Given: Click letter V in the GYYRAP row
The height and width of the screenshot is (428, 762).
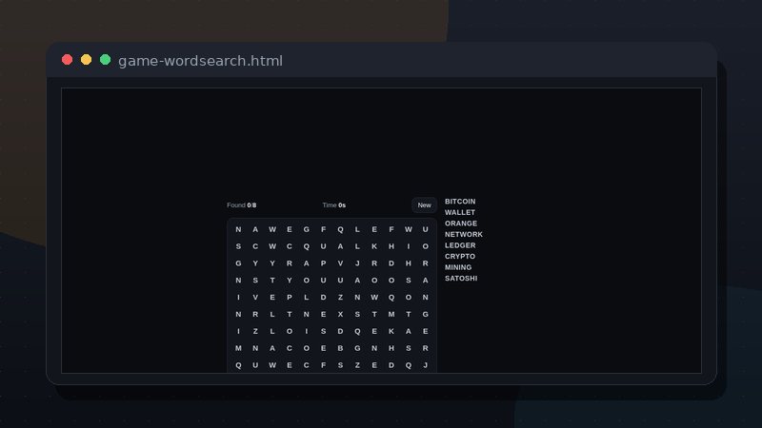Looking at the screenshot, I should coord(340,263).
